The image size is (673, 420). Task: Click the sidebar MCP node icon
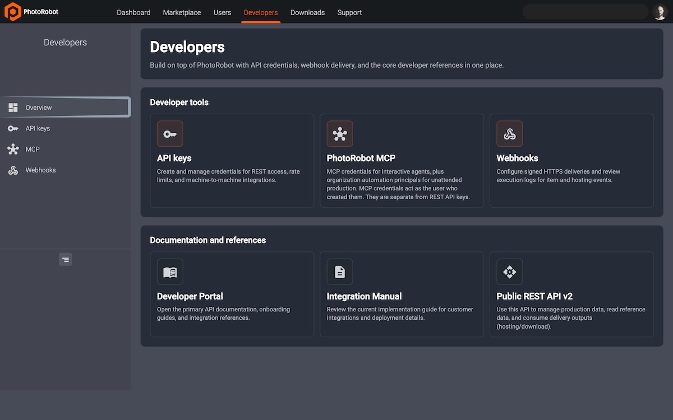[x=13, y=150]
